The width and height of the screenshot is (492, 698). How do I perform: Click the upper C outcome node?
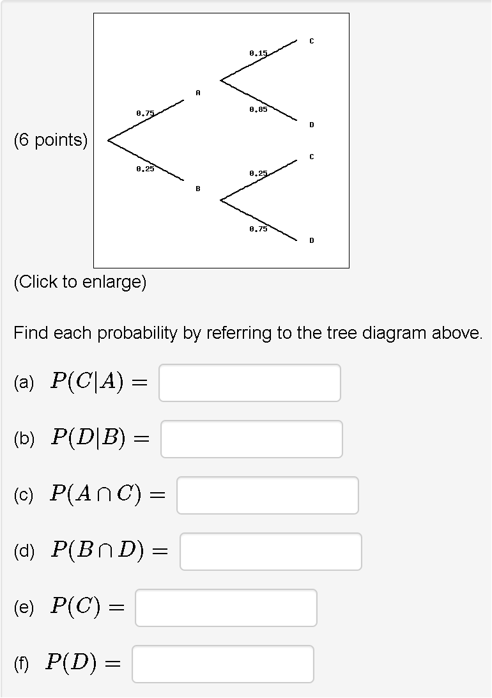(312, 41)
